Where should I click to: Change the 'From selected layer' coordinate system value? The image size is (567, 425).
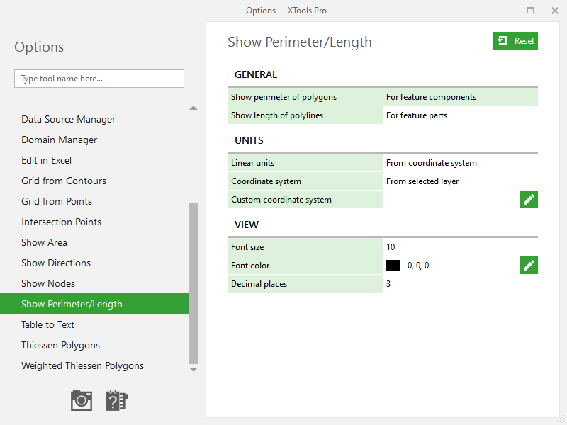coord(460,181)
